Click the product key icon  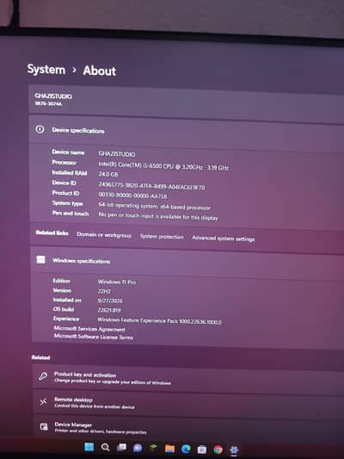click(43, 375)
